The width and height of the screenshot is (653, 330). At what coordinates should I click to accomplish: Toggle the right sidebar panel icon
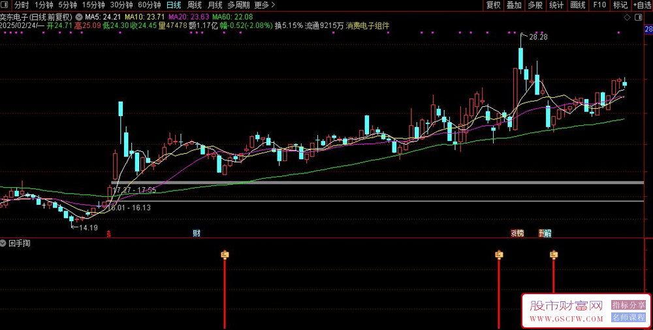638,17
